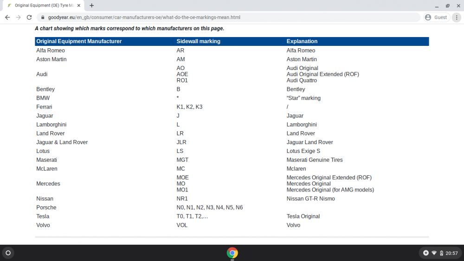Click Tesla manufacturer cell
Image resolution: width=464 pixels, height=261 pixels.
tap(43, 216)
